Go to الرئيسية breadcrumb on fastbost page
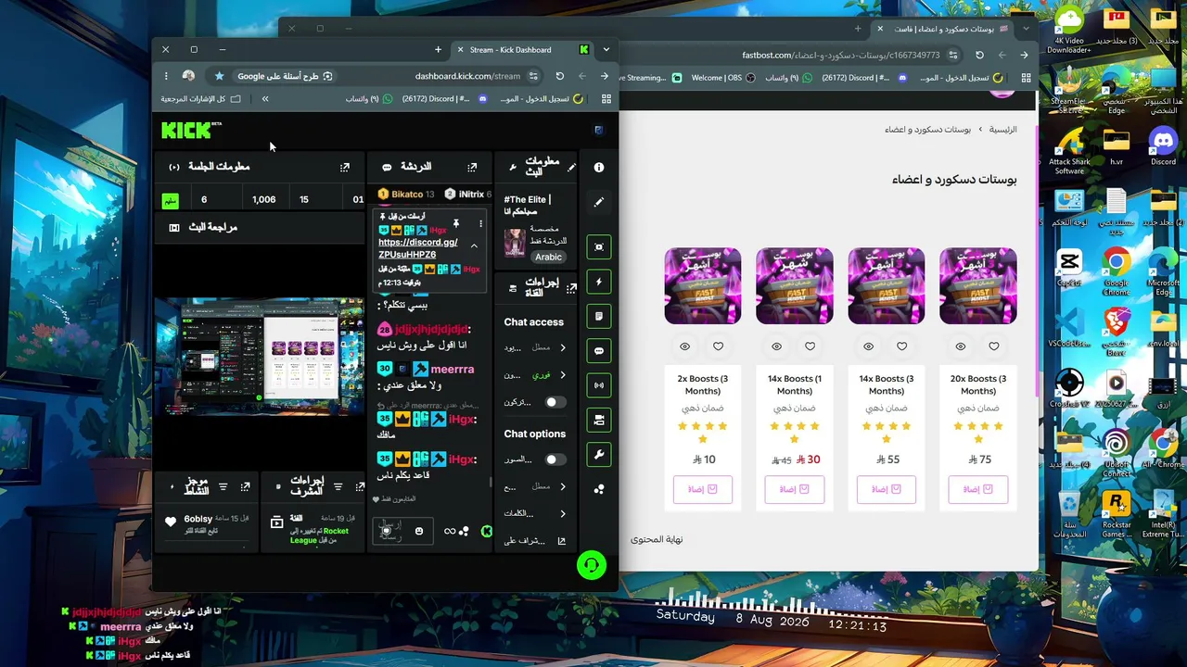Image resolution: width=1187 pixels, height=667 pixels. (1002, 130)
